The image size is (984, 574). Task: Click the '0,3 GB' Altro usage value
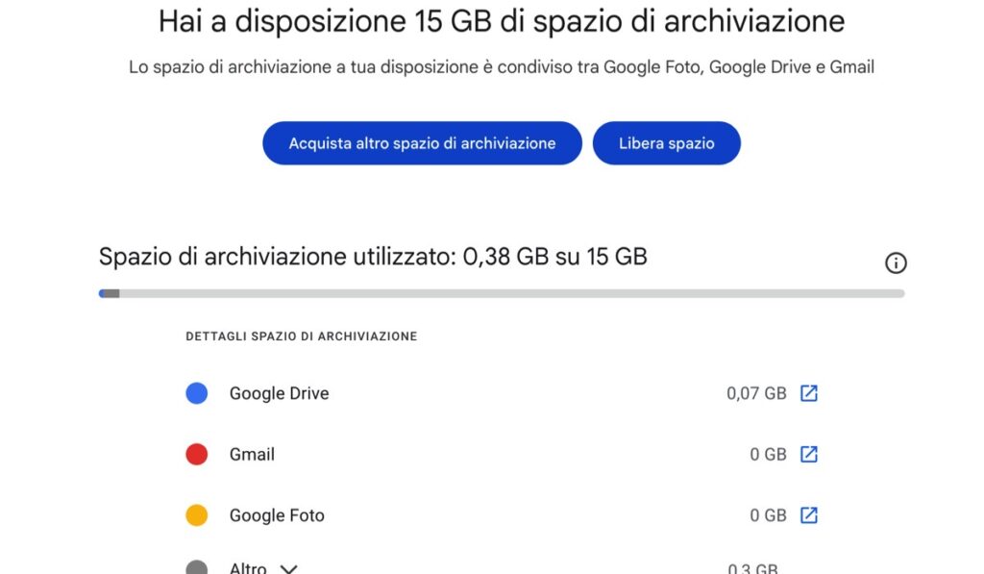point(752,567)
